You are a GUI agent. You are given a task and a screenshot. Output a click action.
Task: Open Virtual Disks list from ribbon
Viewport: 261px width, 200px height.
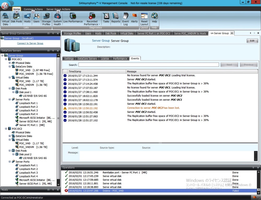(x=5, y=19)
